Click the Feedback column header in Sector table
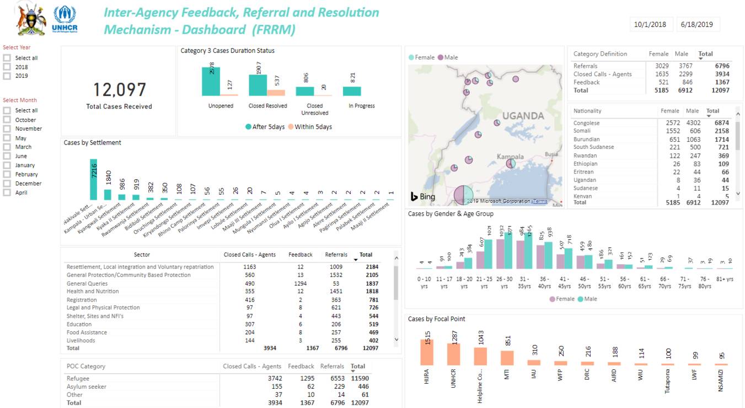Image resolution: width=745 pixels, height=408 pixels. [x=301, y=255]
